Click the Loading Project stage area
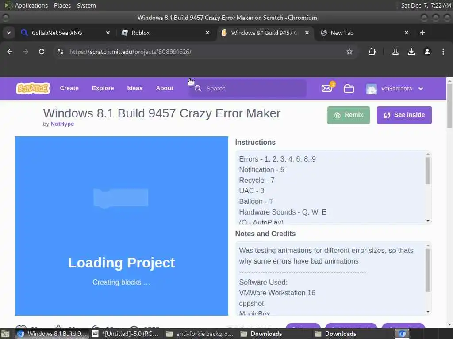Viewport: 453px width, 339px height. [x=122, y=226]
